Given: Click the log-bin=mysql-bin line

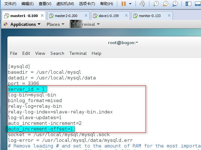Looking at the screenshot, I should click(x=32, y=95).
